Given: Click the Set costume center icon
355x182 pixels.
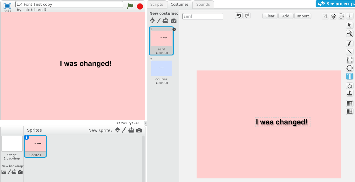Looking at the screenshot, I should tap(350, 16).
